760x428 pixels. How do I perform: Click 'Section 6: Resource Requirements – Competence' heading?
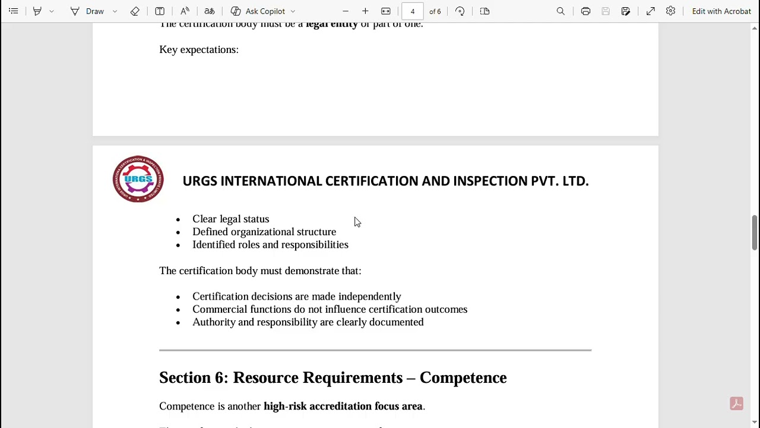pyautogui.click(x=333, y=377)
